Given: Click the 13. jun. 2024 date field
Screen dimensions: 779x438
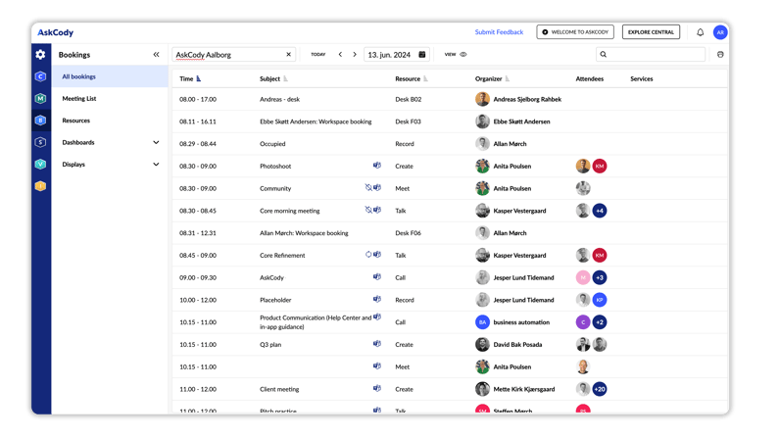Looking at the screenshot, I should [x=397, y=55].
